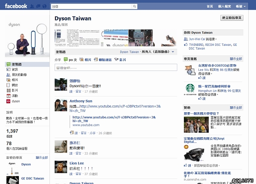The image size is (256, 184).
Task: Click the thumbs-up icon beside TWINBIRD
Action: 186,45
